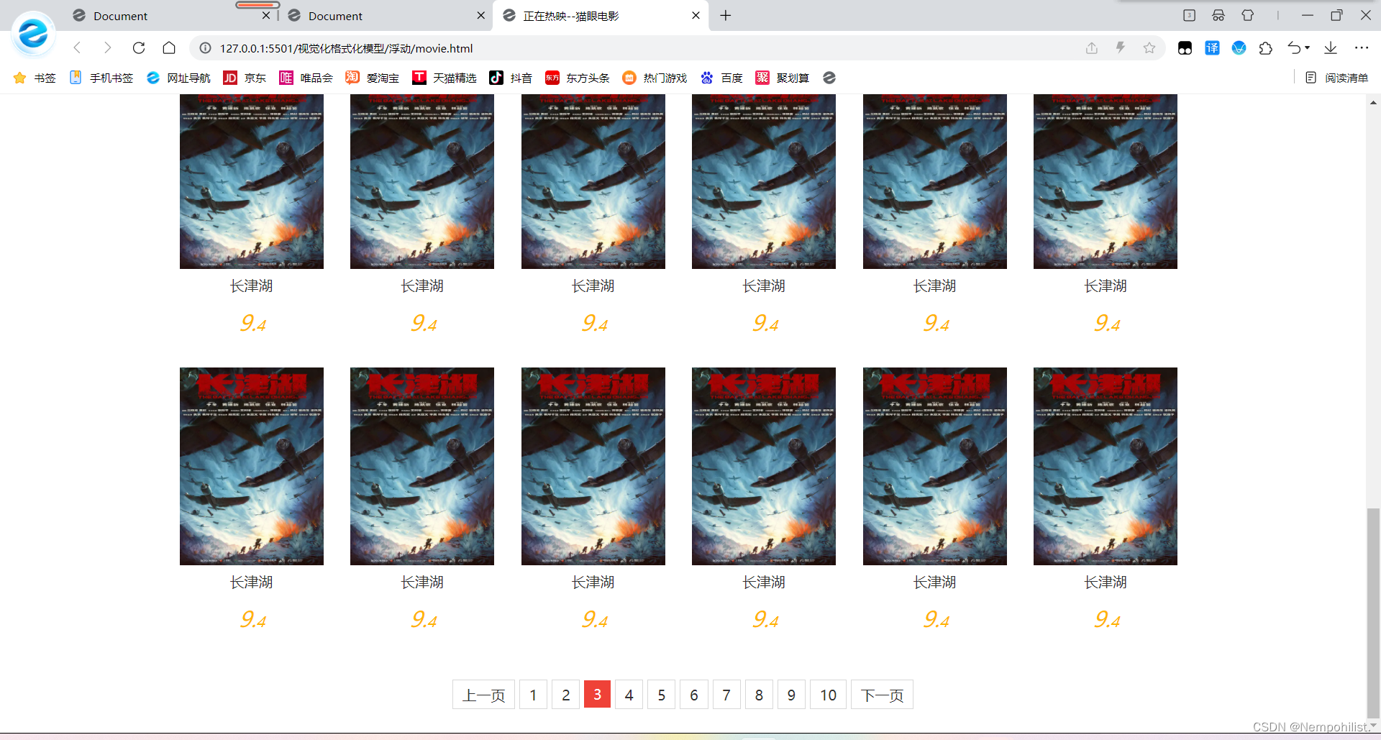The image size is (1381, 740).
Task: Close the 正在热映--猫眼电影 tab
Action: (x=696, y=16)
